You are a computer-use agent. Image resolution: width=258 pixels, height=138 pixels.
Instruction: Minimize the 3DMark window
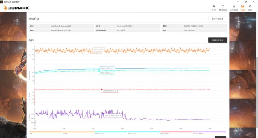[238, 2]
